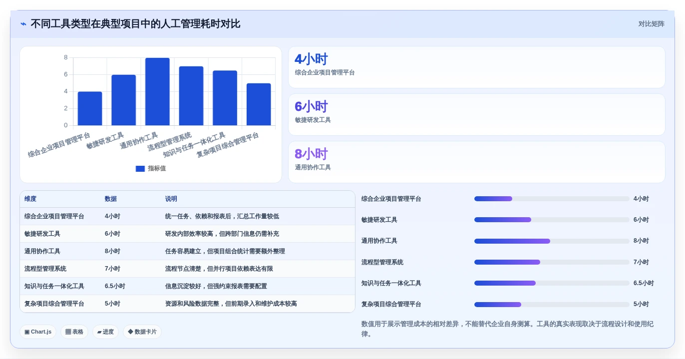Select the 4小时 data card
Image resolution: width=685 pixels, height=359 pixels.
[477, 67]
